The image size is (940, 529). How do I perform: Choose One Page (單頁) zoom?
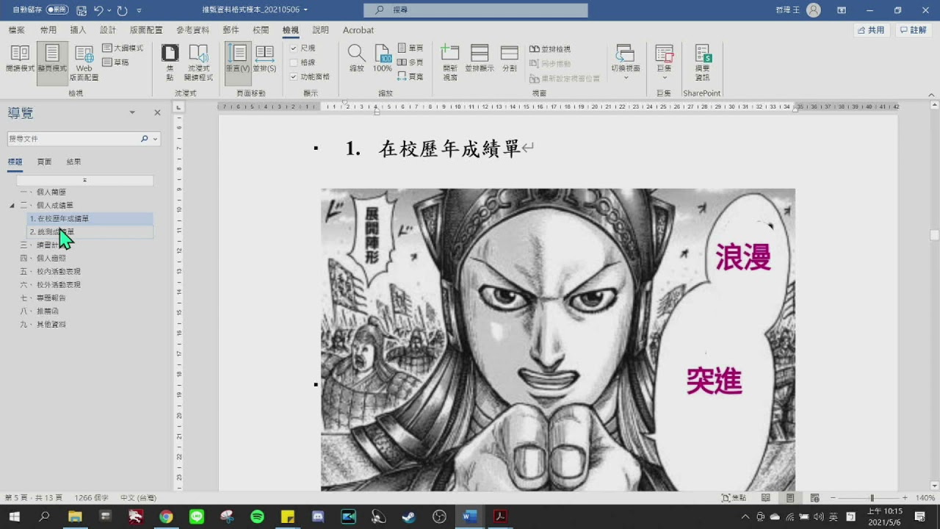(411, 48)
